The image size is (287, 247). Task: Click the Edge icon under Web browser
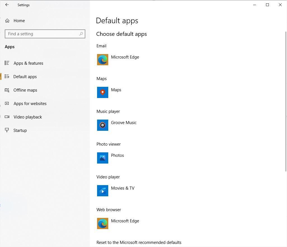coord(102,223)
